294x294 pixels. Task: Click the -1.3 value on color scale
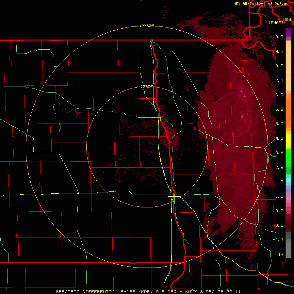click(278, 240)
